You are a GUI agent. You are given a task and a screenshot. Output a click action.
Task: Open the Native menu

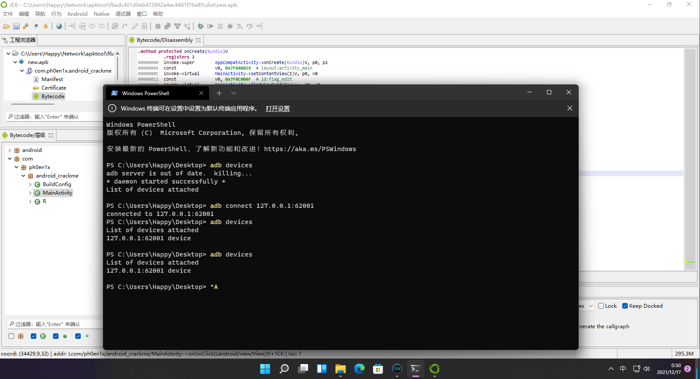[x=101, y=14]
